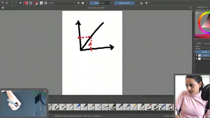Toggle the horizontal mirror tool

pos(141,3)
